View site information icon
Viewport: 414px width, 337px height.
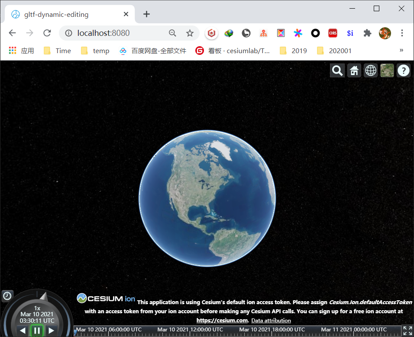(x=69, y=33)
